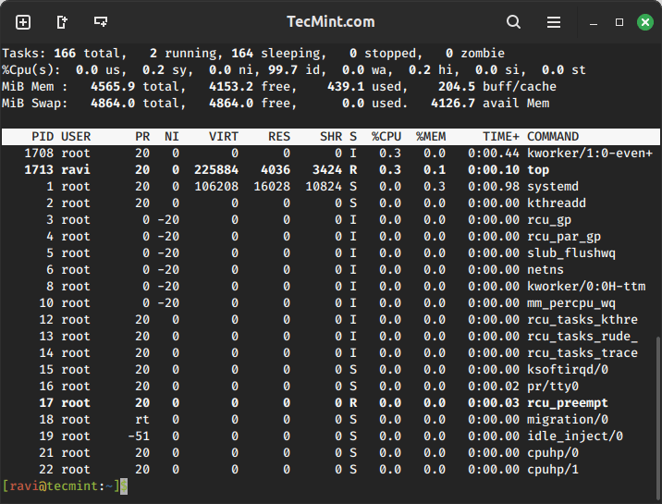Image resolution: width=662 pixels, height=504 pixels.
Task: Click the PID 1713 value
Action: (39, 170)
